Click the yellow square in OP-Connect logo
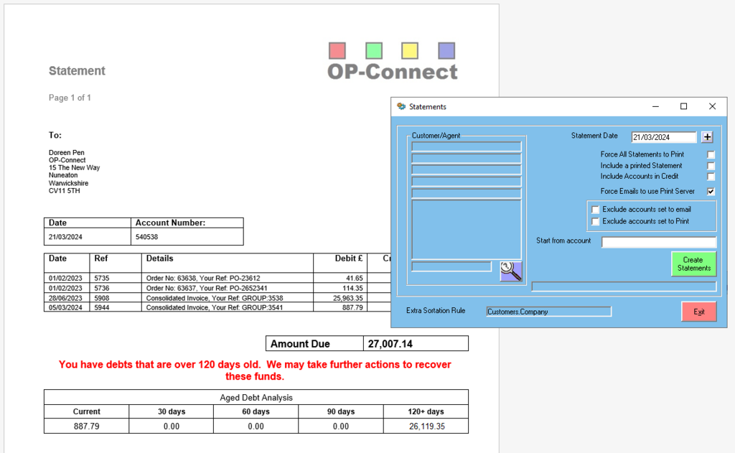735x453 pixels. click(410, 51)
